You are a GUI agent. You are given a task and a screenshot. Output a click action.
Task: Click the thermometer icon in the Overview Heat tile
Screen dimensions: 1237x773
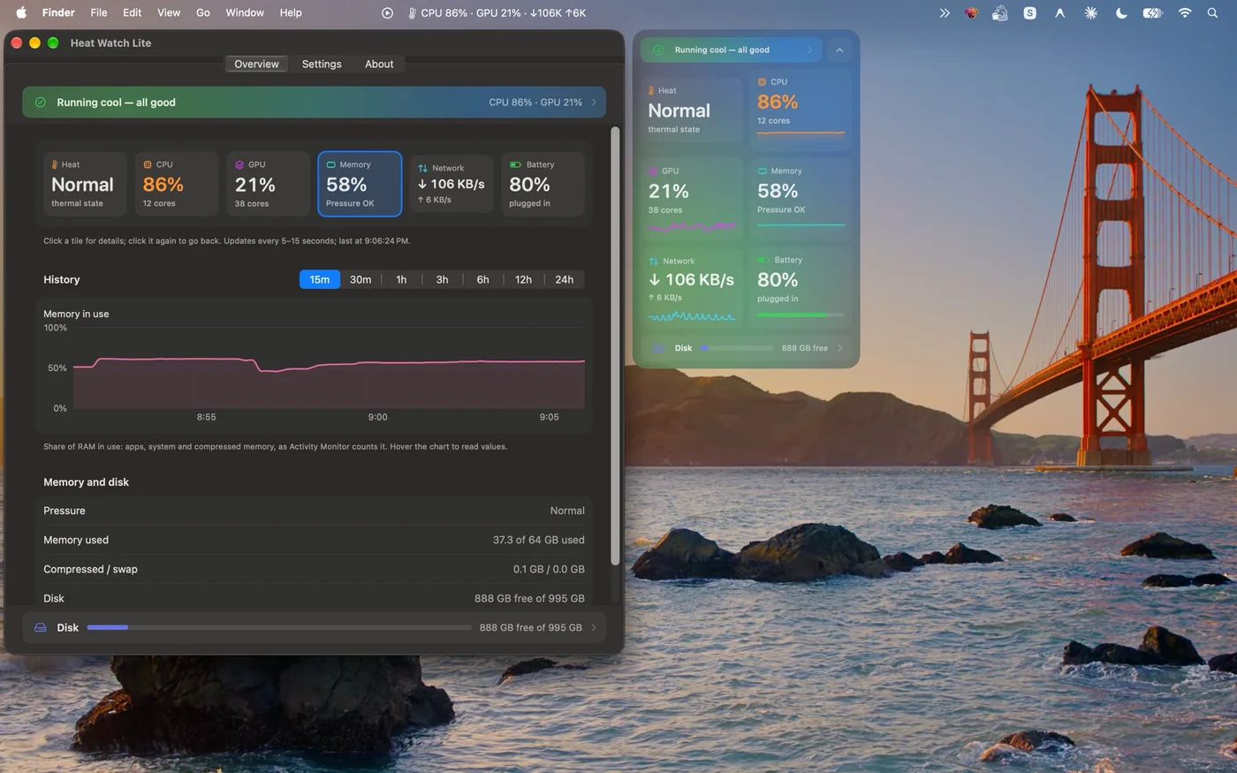click(x=55, y=164)
